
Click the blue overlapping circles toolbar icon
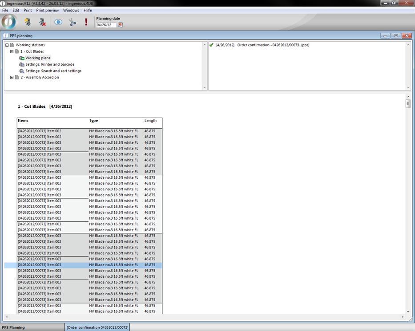[x=58, y=22]
